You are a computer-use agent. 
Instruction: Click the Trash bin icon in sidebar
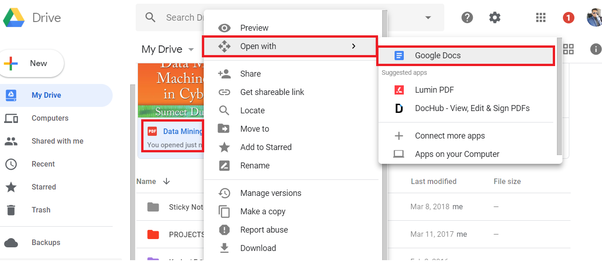11,210
